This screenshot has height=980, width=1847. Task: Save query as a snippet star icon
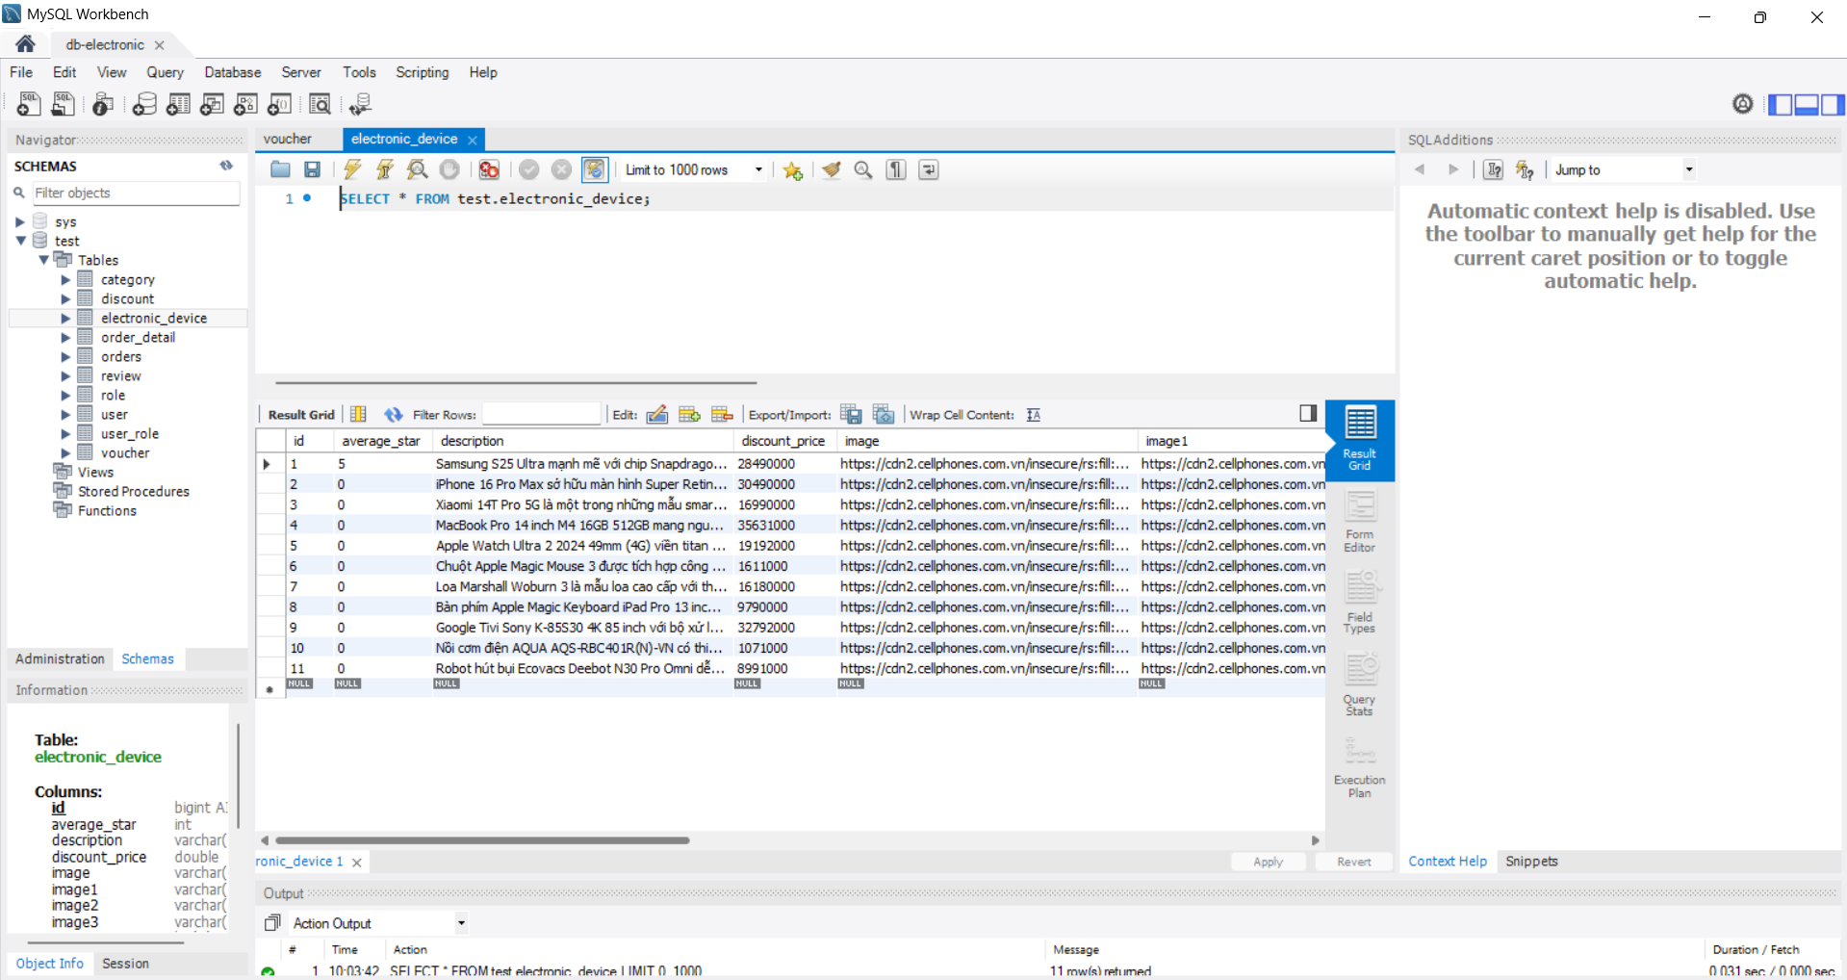pyautogui.click(x=793, y=169)
